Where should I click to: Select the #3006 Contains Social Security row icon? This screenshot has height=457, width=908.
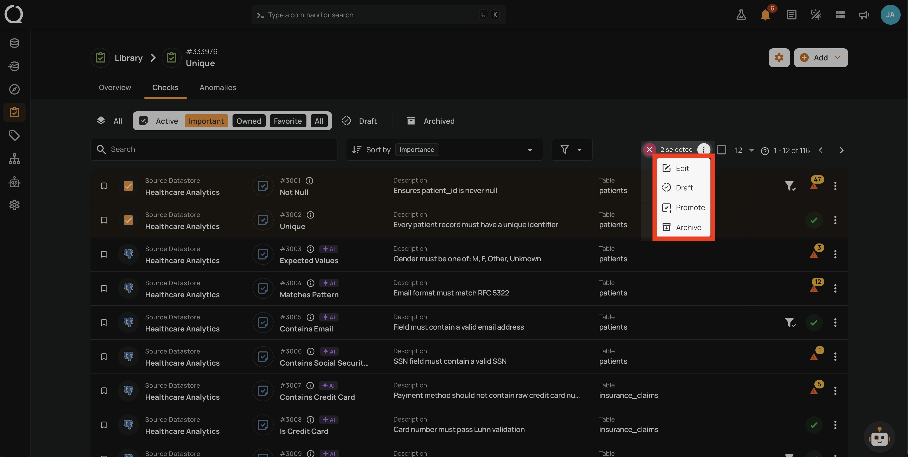click(128, 357)
